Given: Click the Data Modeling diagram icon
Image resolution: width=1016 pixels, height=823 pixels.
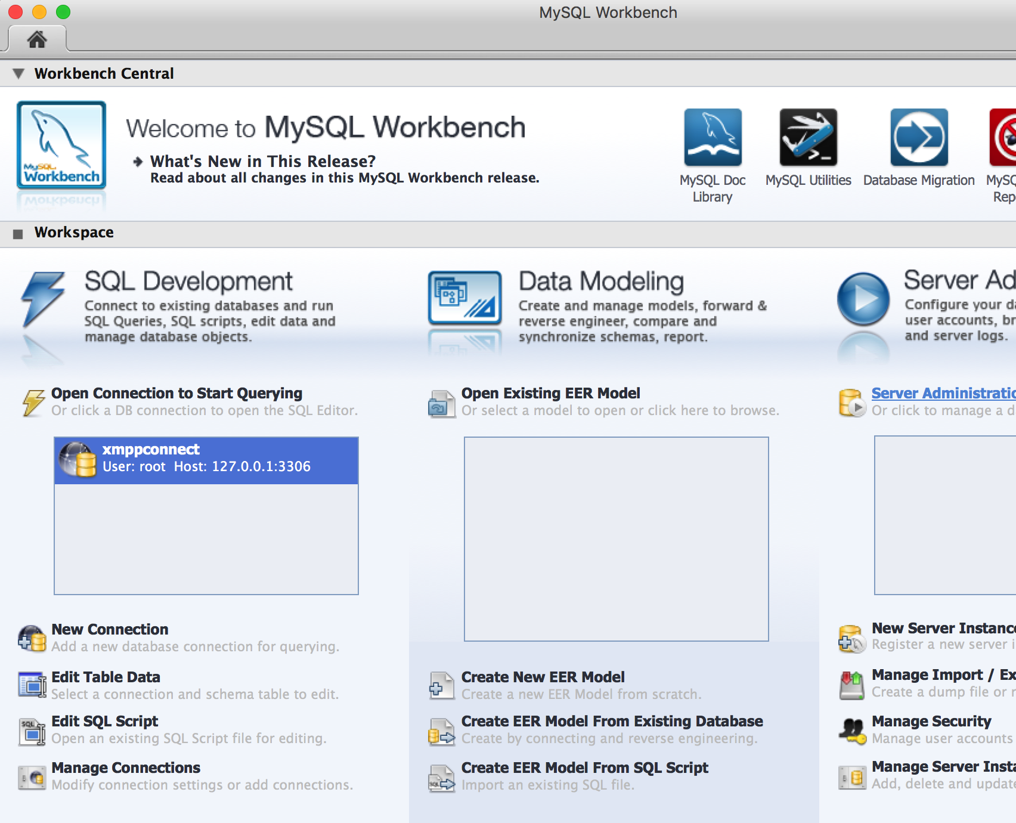Looking at the screenshot, I should pyautogui.click(x=465, y=298).
